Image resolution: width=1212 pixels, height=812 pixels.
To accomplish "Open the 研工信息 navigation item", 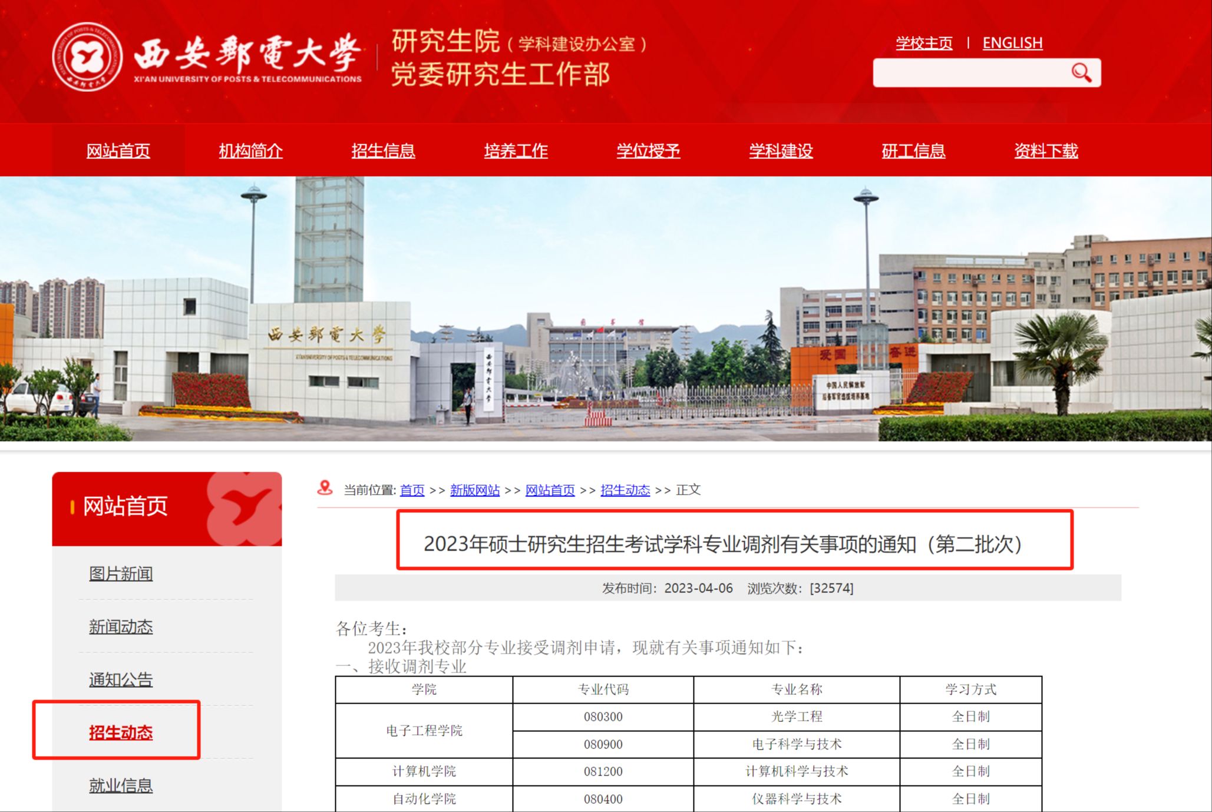I will [914, 151].
